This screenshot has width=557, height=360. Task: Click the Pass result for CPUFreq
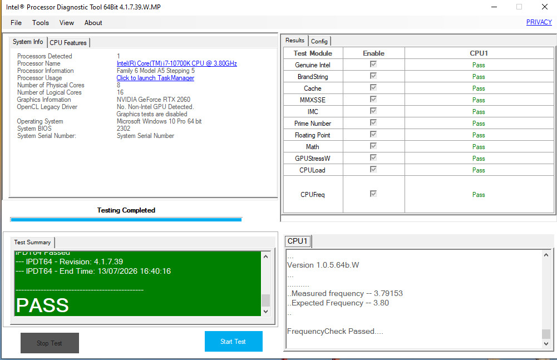(x=479, y=195)
